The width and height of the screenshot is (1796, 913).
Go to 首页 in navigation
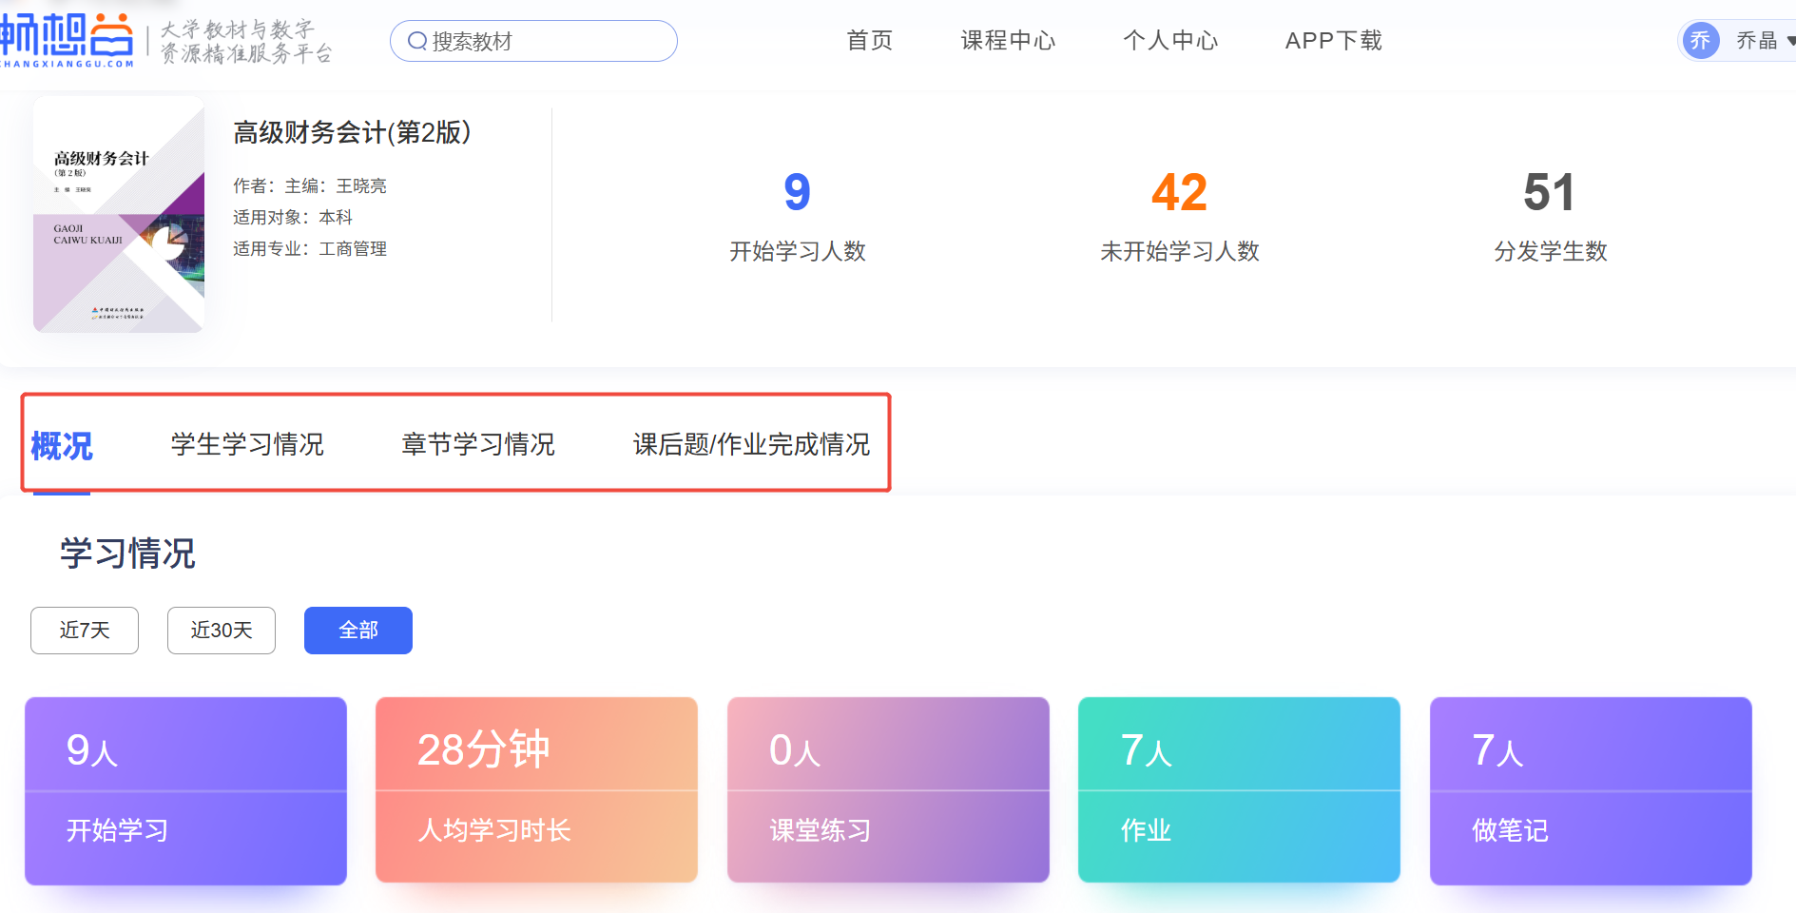tap(869, 41)
